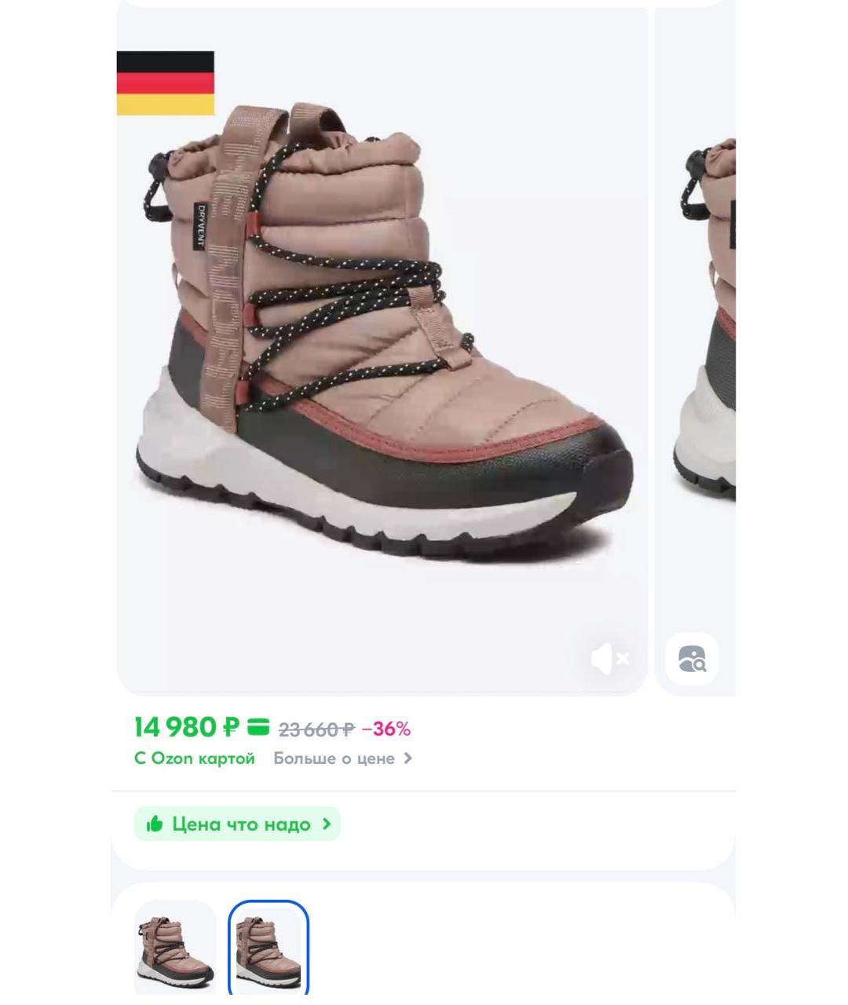Click the DRYVENT tag on the boot

[202, 226]
